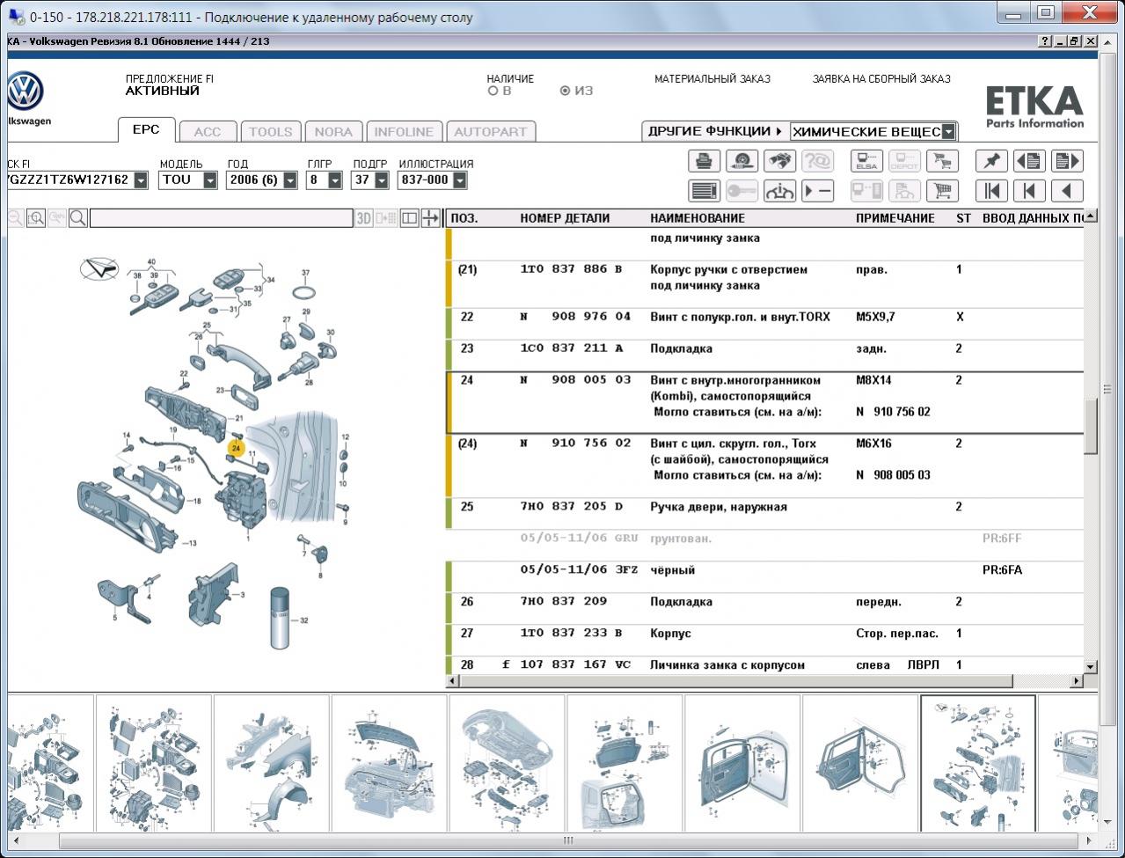Click the arrow-dash icon in the toolbar

pyautogui.click(x=817, y=190)
